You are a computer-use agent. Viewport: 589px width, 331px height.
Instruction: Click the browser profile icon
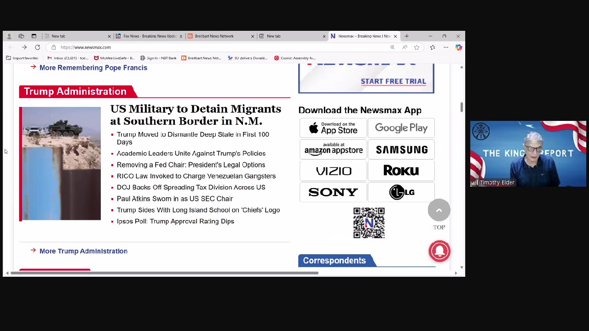[9, 36]
